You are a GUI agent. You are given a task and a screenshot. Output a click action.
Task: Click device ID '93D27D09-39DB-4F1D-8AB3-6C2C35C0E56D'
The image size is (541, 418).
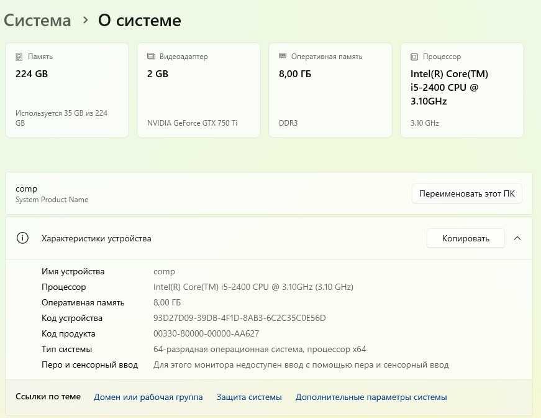tap(240, 318)
